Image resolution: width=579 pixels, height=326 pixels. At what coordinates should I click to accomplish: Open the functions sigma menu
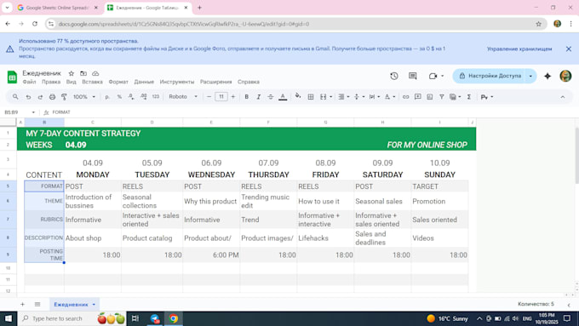pyautogui.click(x=469, y=97)
